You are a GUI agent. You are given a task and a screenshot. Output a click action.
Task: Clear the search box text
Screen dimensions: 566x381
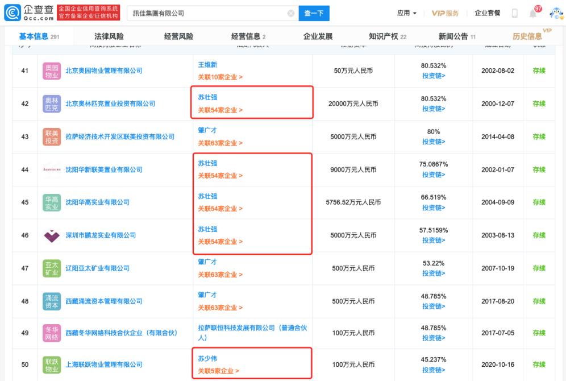tap(291, 13)
